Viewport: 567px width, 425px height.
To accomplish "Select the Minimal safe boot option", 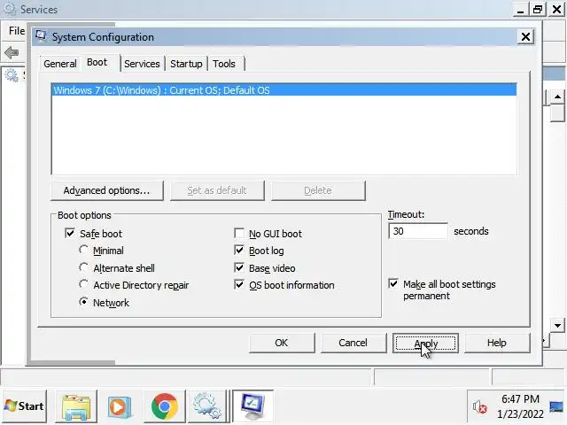I will pyautogui.click(x=83, y=250).
